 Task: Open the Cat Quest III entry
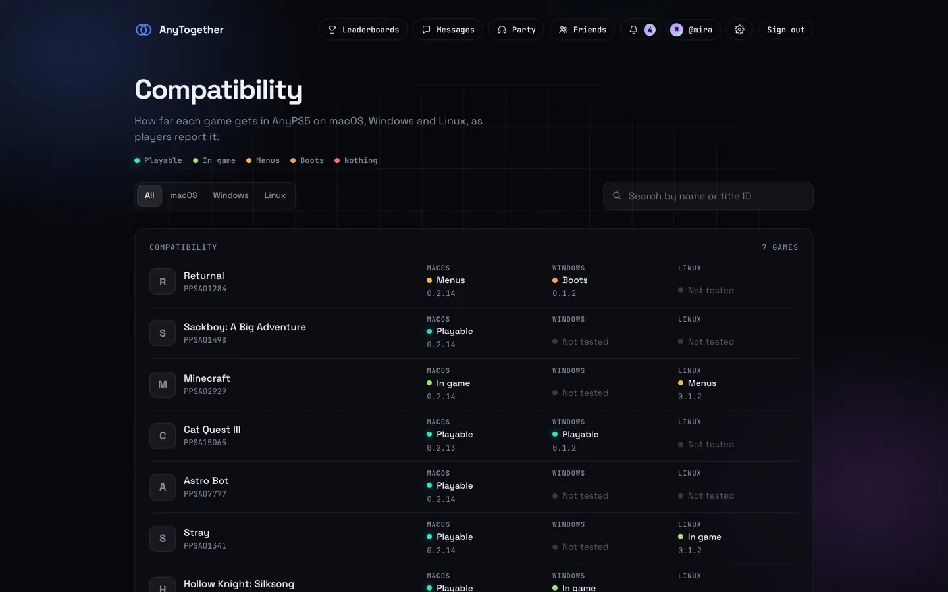coord(473,435)
